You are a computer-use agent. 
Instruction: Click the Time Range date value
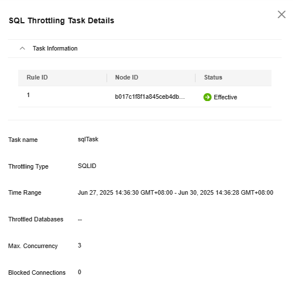(176, 192)
